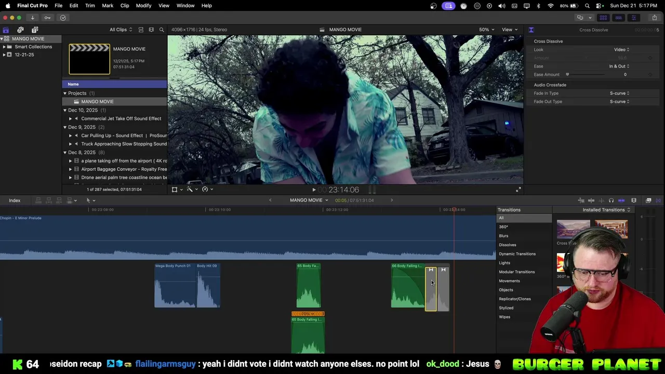665x374 pixels.
Task: Open macOS Spotlight search in menu bar
Action: pos(587,6)
